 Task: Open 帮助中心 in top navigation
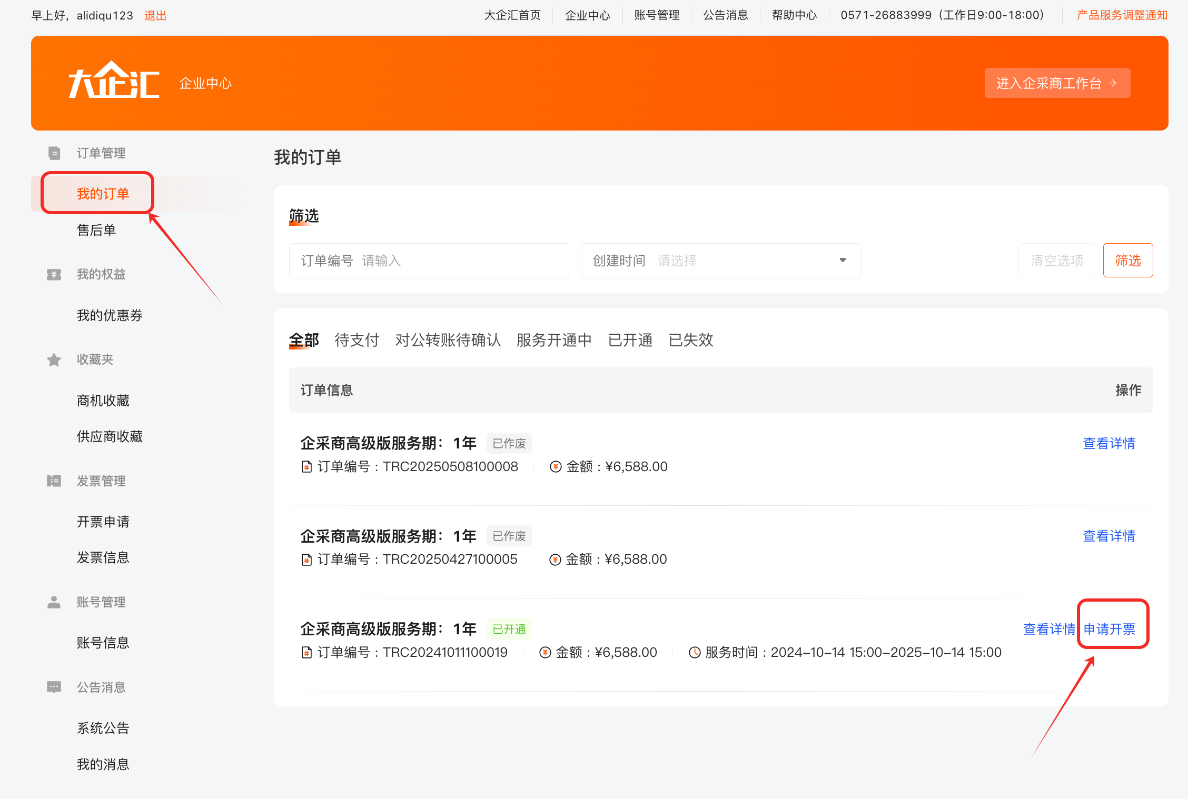tap(795, 15)
